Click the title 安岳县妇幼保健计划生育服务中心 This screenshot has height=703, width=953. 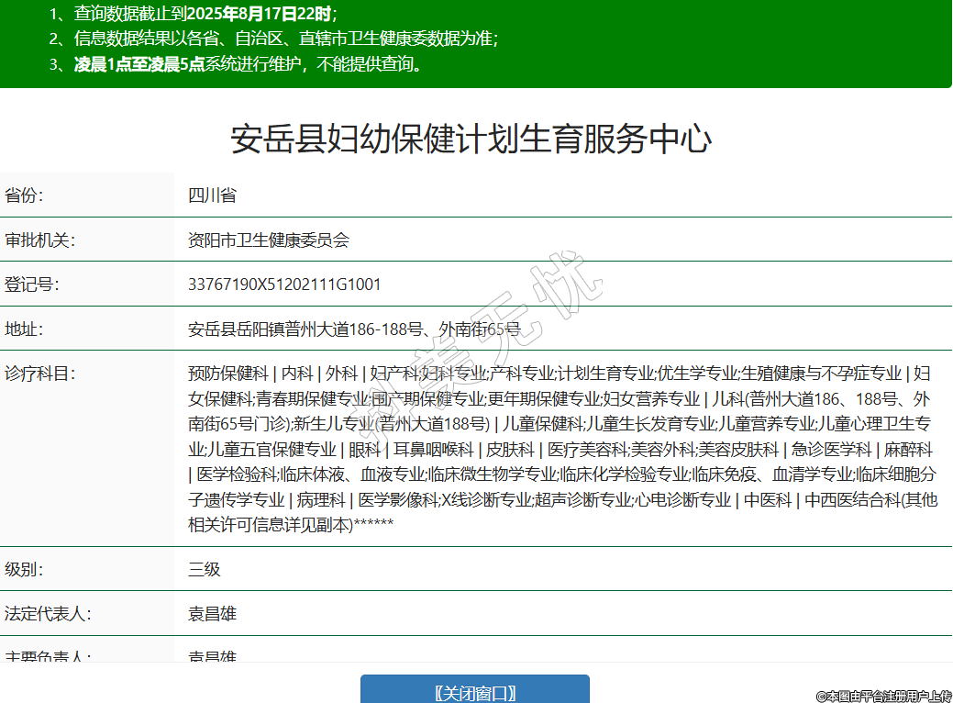[x=471, y=139]
